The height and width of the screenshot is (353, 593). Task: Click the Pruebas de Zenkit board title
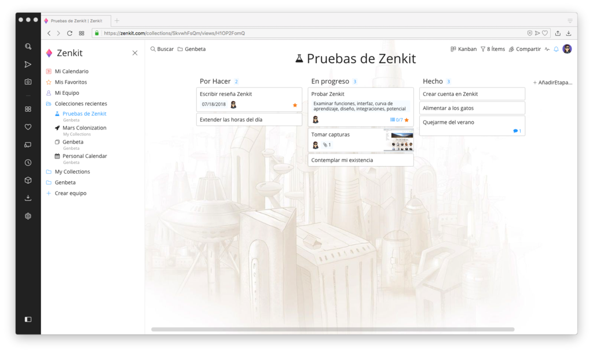pyautogui.click(x=356, y=58)
